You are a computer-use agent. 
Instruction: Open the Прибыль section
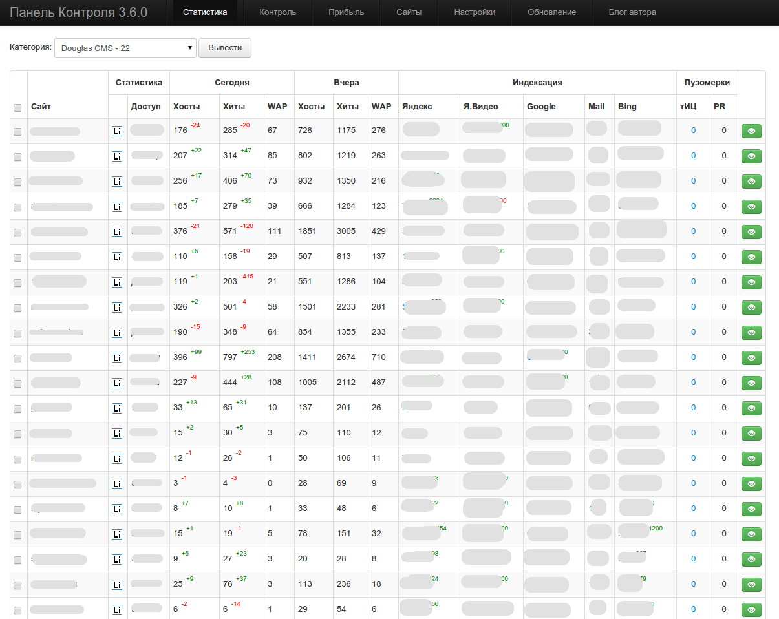pyautogui.click(x=346, y=12)
